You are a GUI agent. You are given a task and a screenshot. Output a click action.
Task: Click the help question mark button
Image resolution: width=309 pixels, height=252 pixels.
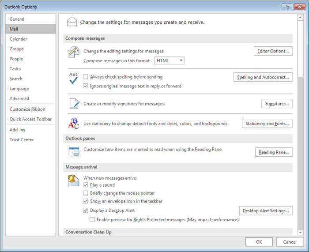coord(287,7)
